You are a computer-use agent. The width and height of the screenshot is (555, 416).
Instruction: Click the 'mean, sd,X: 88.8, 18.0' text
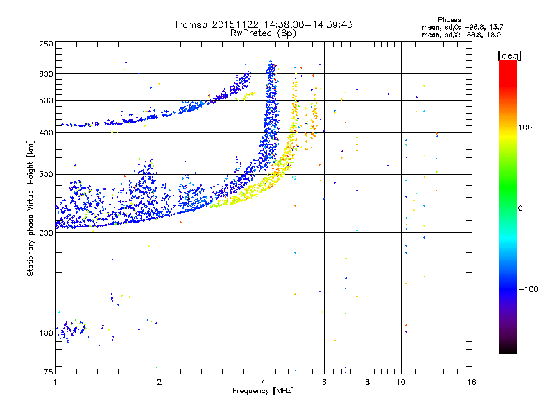coord(461,35)
